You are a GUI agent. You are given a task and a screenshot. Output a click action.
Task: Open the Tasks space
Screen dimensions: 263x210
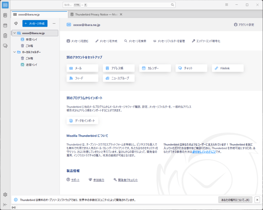(x=5, y=35)
